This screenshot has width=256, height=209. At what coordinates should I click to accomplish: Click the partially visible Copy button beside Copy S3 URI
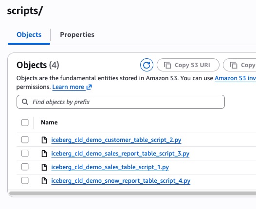[239, 65]
